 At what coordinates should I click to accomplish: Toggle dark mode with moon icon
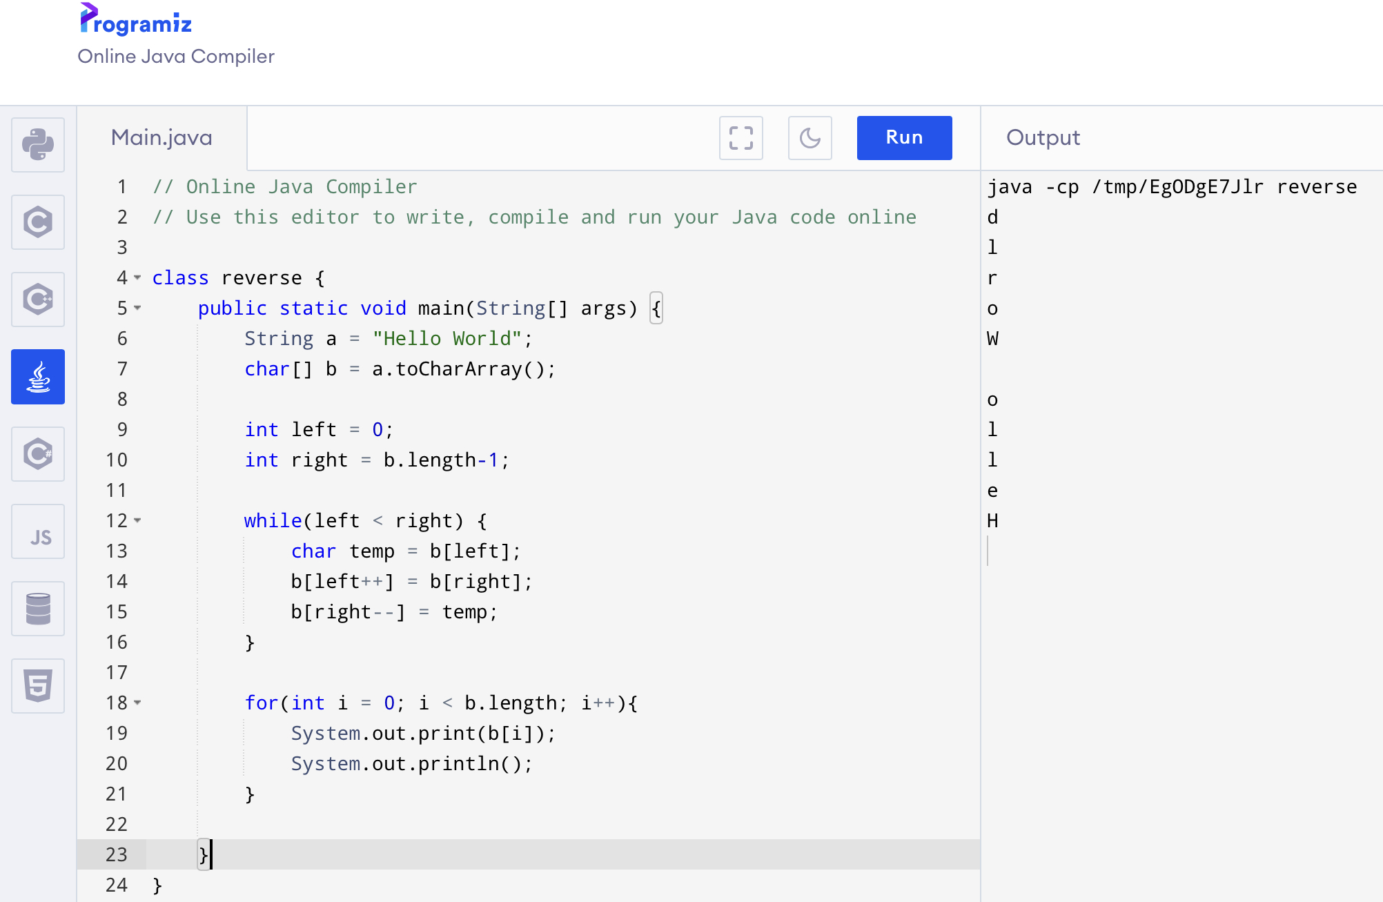[810, 138]
